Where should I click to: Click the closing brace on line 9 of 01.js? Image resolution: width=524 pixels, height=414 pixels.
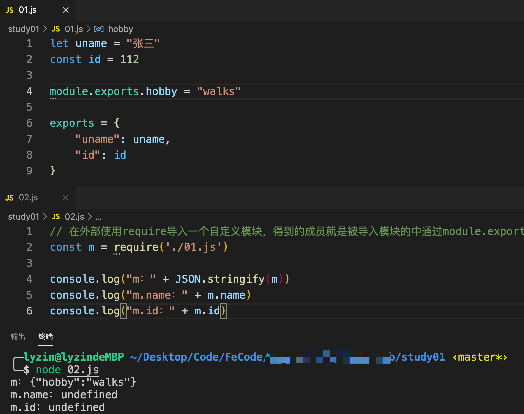53,171
